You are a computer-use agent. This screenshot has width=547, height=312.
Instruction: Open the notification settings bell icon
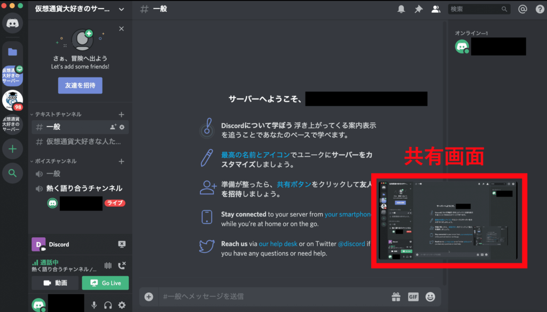pyautogui.click(x=401, y=9)
